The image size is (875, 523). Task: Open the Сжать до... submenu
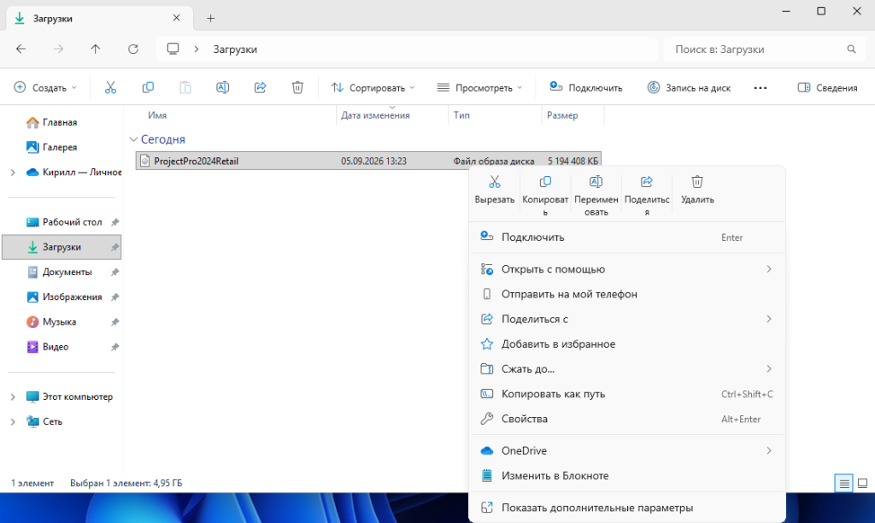(x=627, y=369)
